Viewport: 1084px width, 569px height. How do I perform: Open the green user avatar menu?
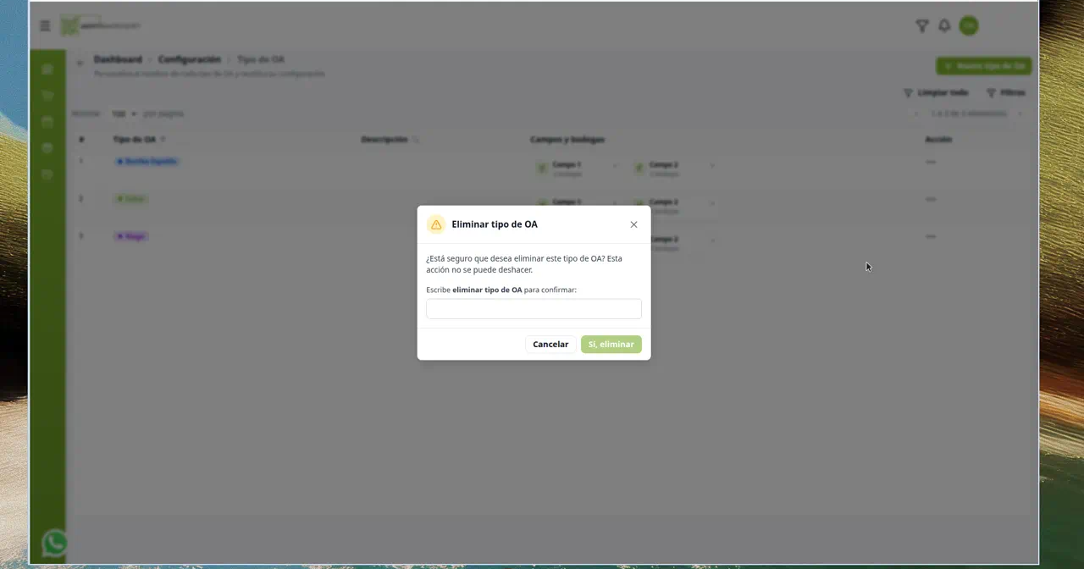pyautogui.click(x=969, y=26)
